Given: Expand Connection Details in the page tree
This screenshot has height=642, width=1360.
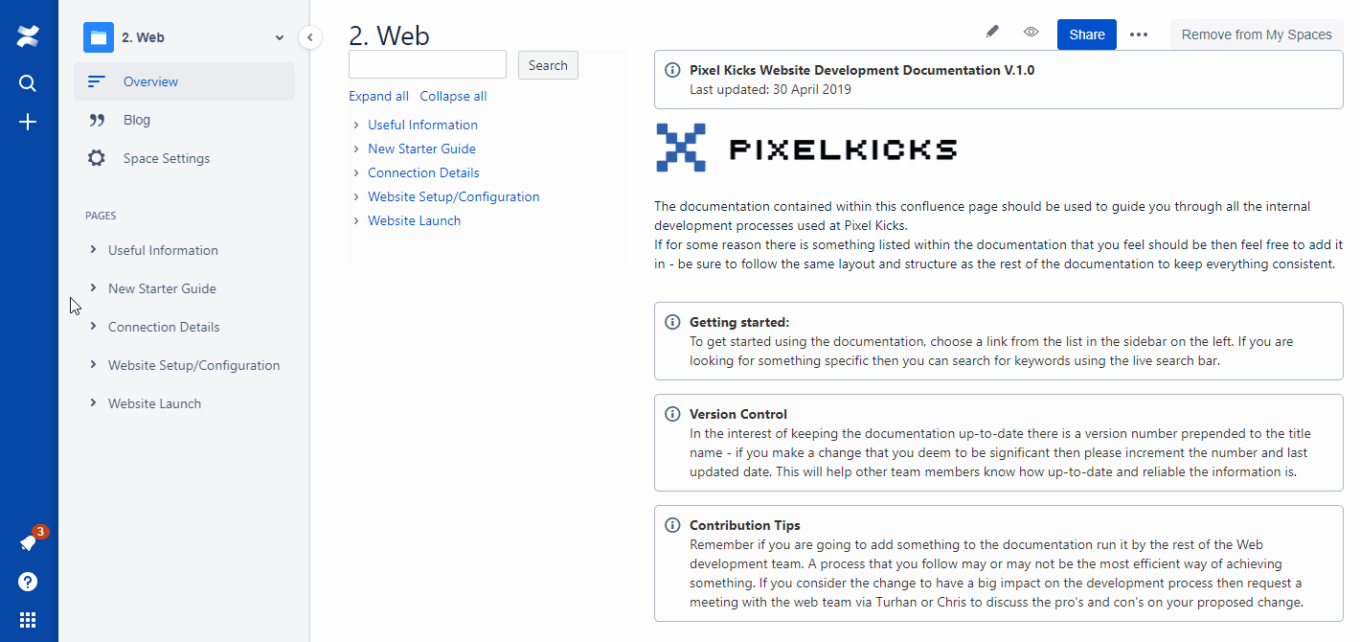Looking at the screenshot, I should click(x=356, y=172).
